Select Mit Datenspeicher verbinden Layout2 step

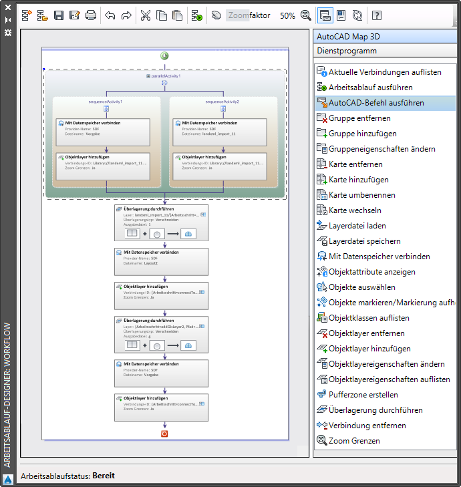(161, 261)
